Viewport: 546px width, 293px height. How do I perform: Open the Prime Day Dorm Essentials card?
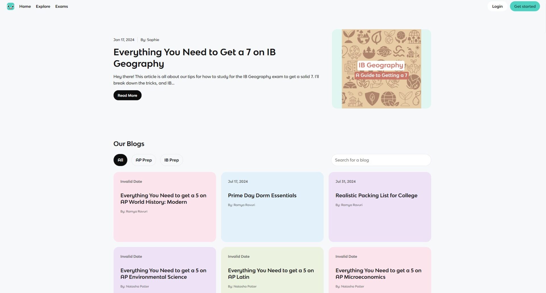coord(272,207)
